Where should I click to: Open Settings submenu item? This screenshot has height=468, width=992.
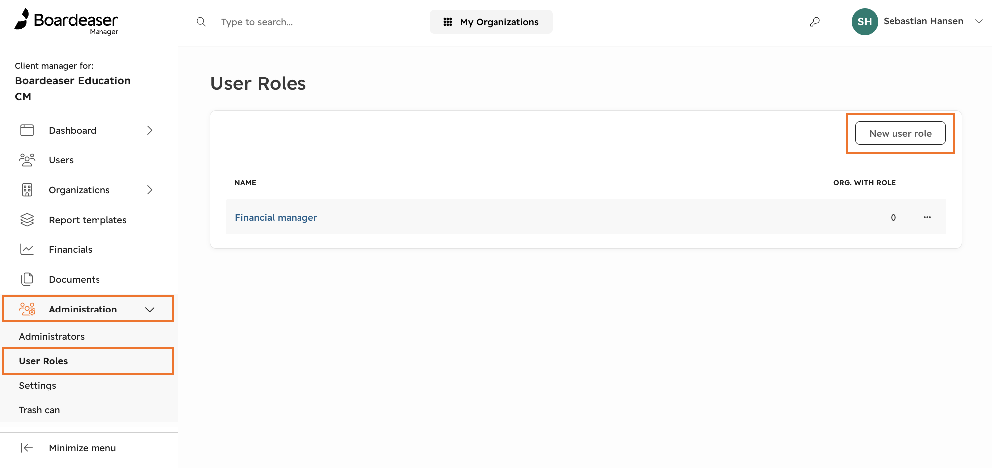37,385
